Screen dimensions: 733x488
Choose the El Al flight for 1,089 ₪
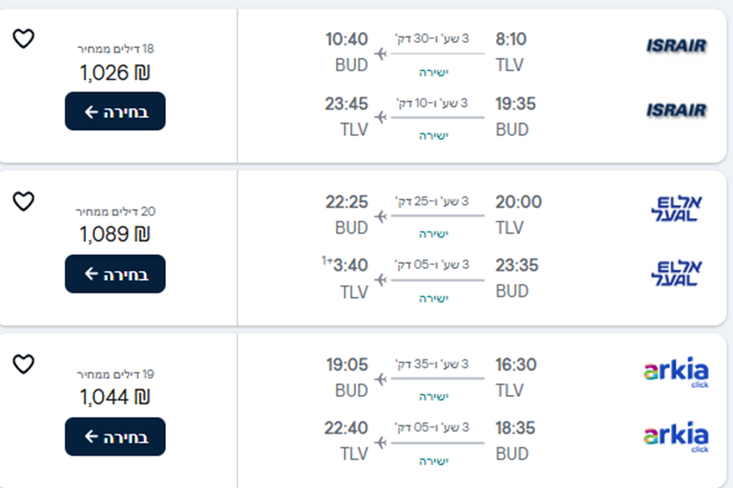tap(115, 274)
